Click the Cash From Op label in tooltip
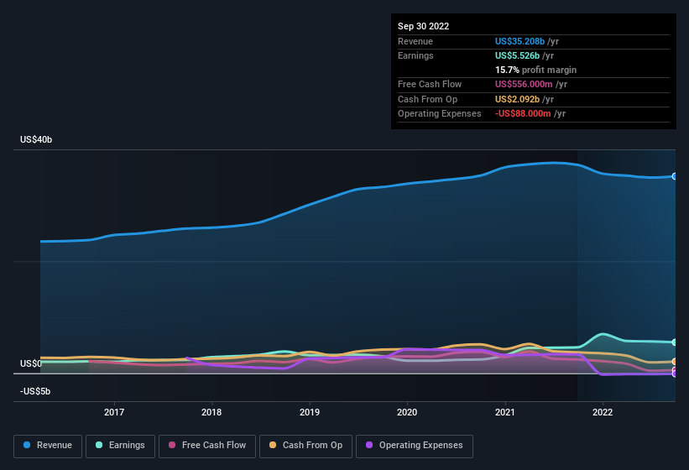689x470 pixels. (427, 99)
